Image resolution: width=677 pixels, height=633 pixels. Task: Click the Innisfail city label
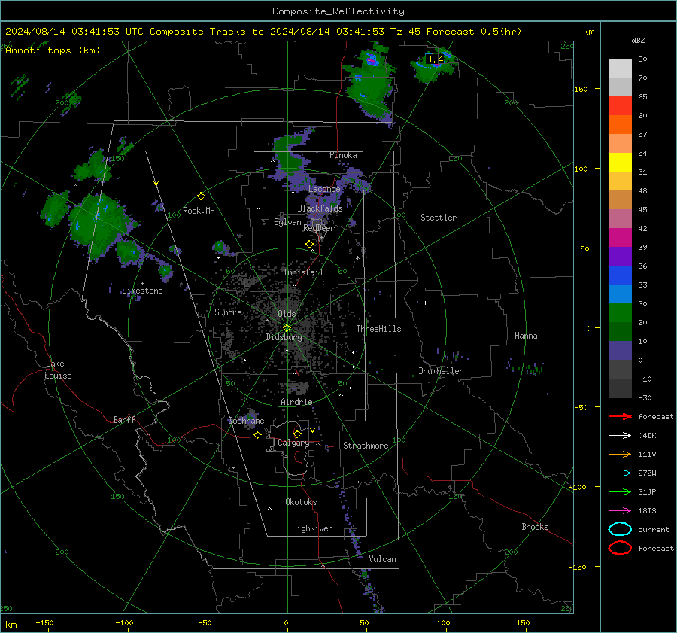[303, 272]
